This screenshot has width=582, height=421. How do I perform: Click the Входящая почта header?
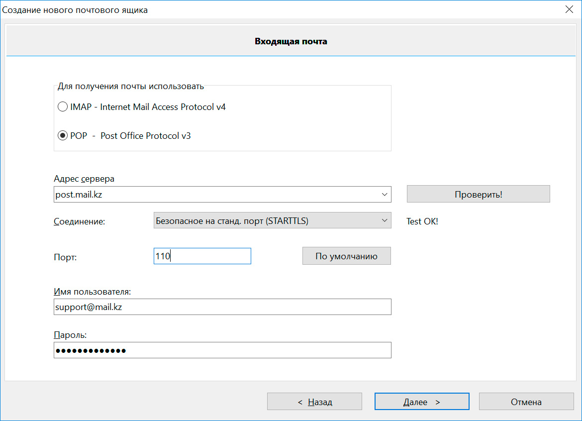click(291, 41)
